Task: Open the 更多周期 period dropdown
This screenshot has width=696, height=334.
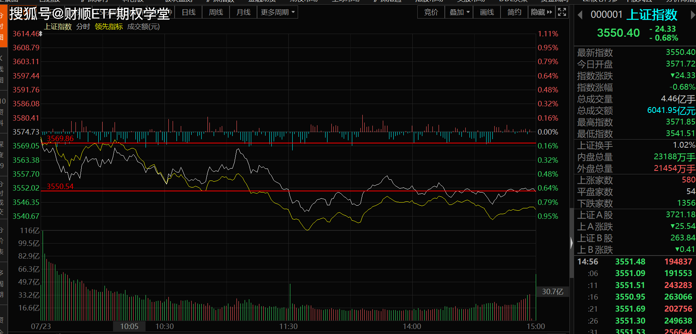Action: pyautogui.click(x=278, y=12)
